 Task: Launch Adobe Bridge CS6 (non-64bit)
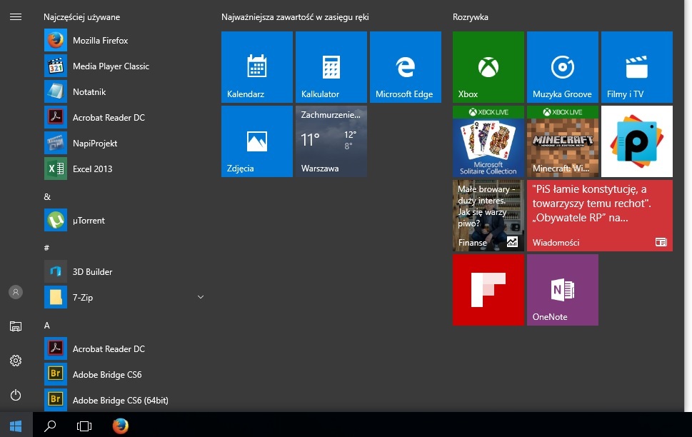[x=124, y=374]
